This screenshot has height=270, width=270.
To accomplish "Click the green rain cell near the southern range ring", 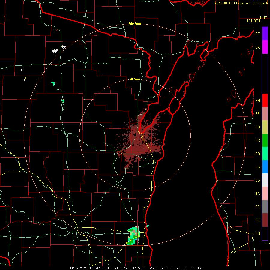I will (x=133, y=236).
